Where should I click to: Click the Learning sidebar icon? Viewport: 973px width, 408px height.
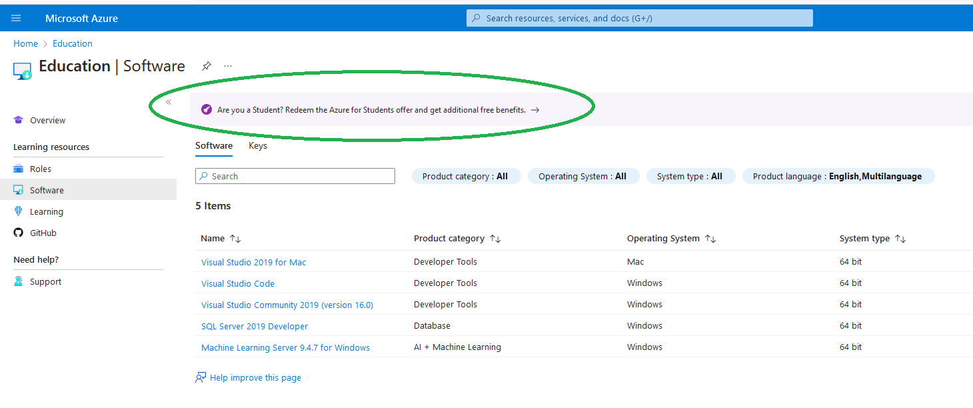coord(18,211)
